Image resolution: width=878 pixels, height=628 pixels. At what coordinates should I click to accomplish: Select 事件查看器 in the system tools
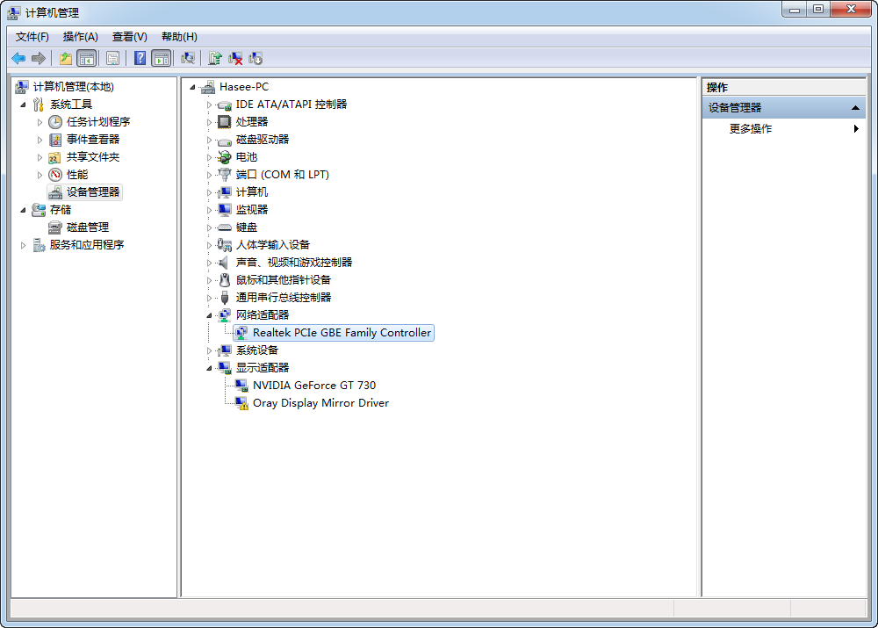pyautogui.click(x=92, y=140)
